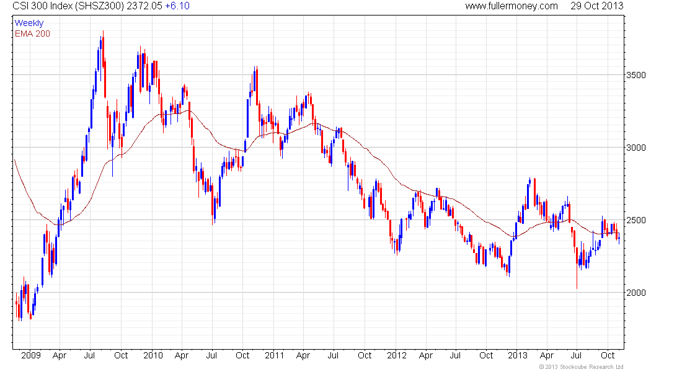
Task: Click the 2500 price axis label
Action: point(636,220)
